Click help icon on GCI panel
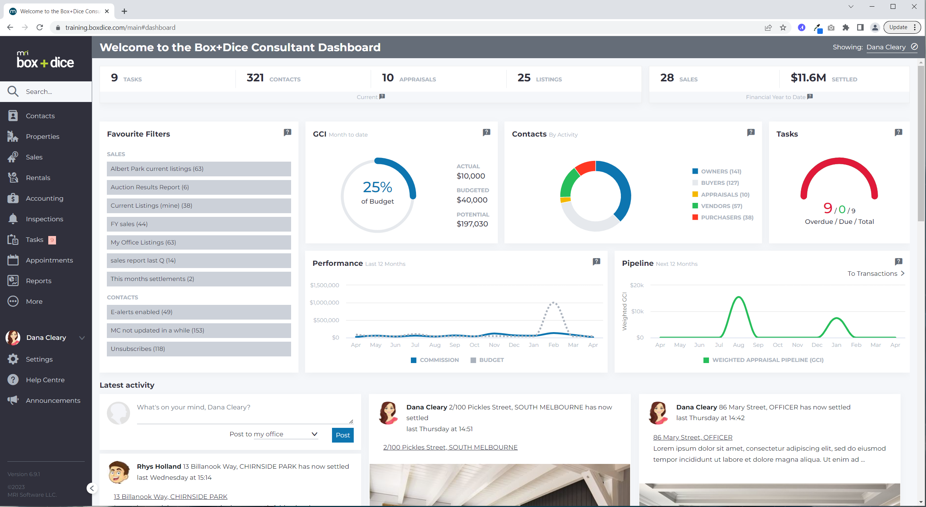 (486, 132)
